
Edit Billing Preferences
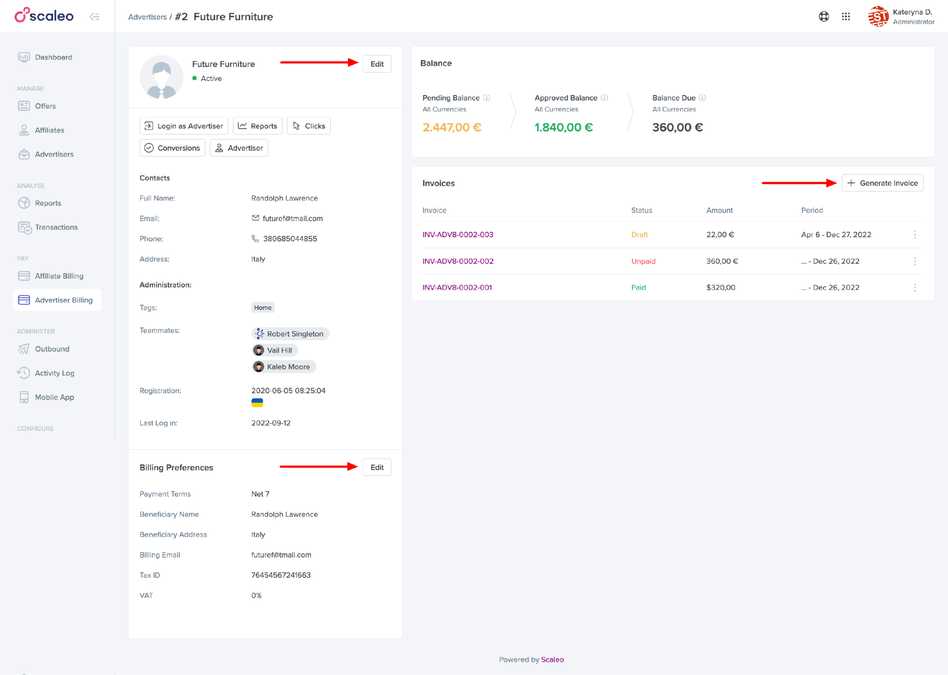(377, 468)
